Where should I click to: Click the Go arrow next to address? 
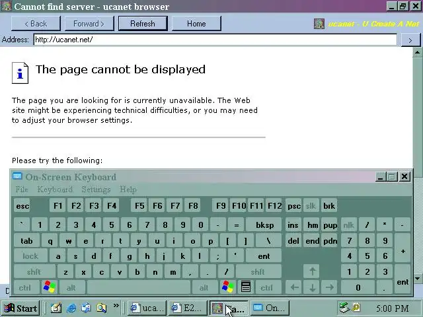tap(410, 40)
